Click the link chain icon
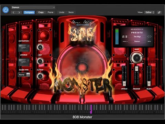The image size is (165, 124). click(159, 12)
